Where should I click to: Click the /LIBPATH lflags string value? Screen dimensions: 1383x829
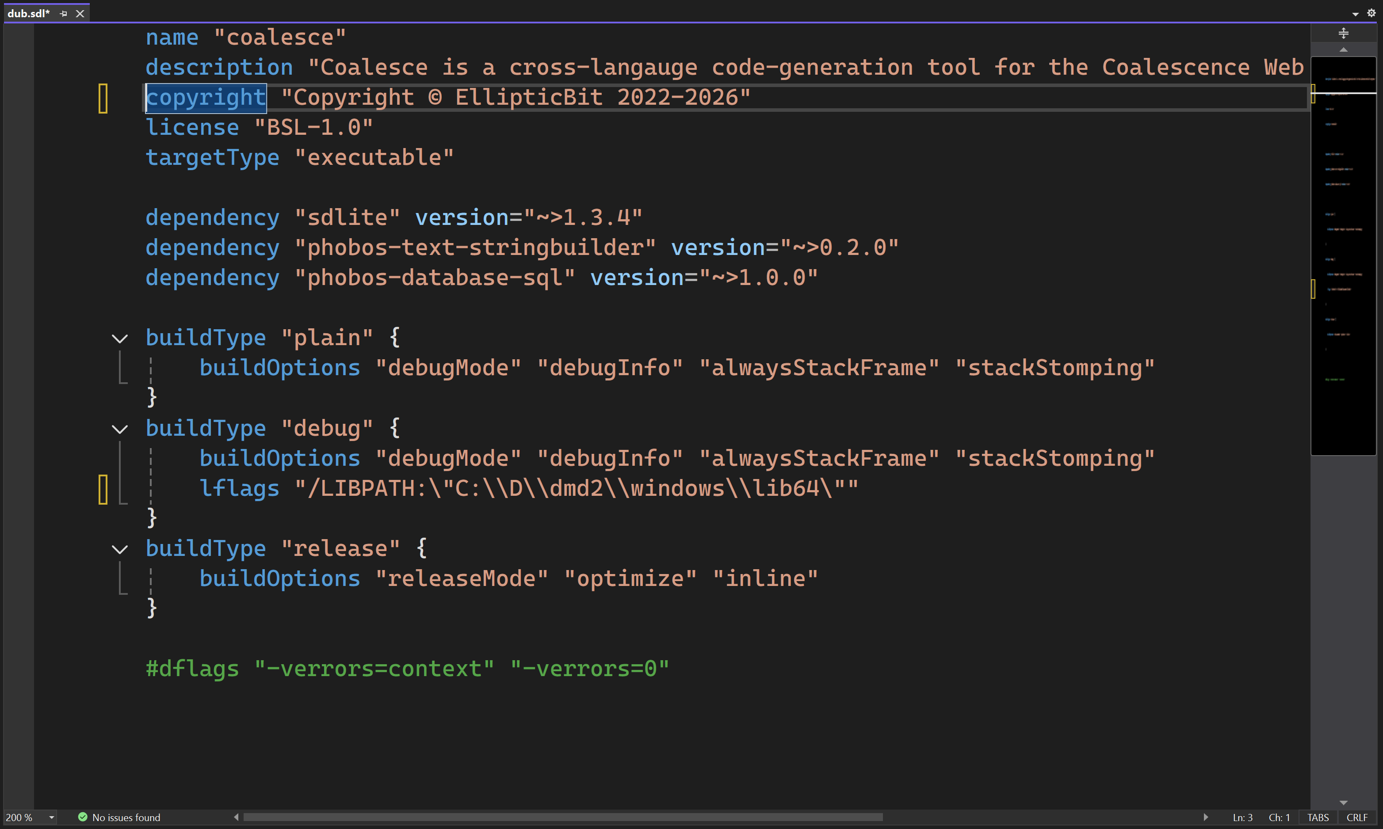[x=576, y=488]
